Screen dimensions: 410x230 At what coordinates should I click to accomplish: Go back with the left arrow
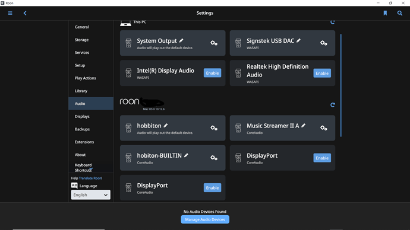coord(25,13)
